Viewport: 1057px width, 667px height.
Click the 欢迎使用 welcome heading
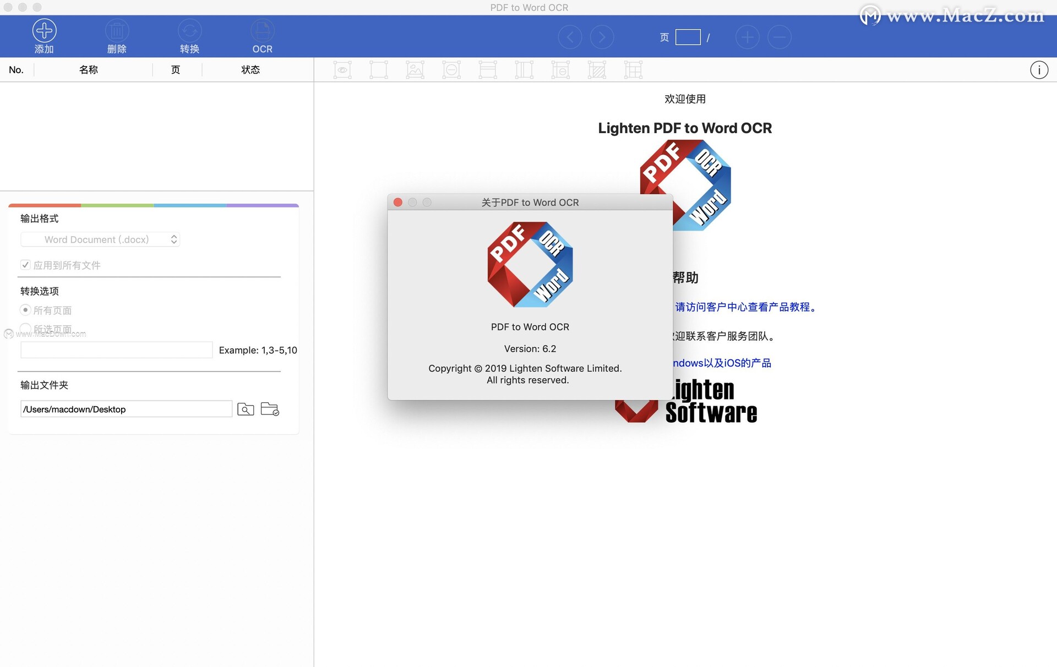point(685,99)
